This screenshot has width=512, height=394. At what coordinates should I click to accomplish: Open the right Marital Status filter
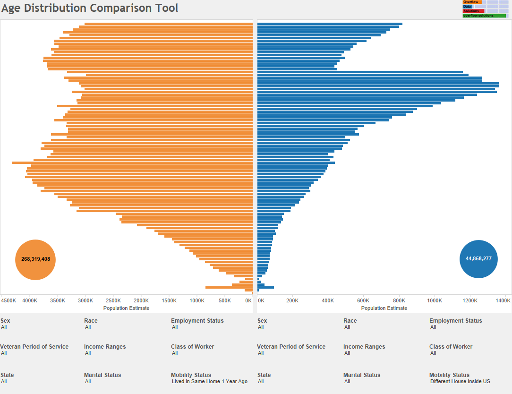[362, 378]
